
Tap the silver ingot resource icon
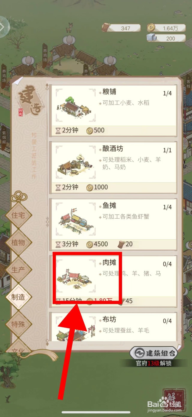tap(151, 38)
